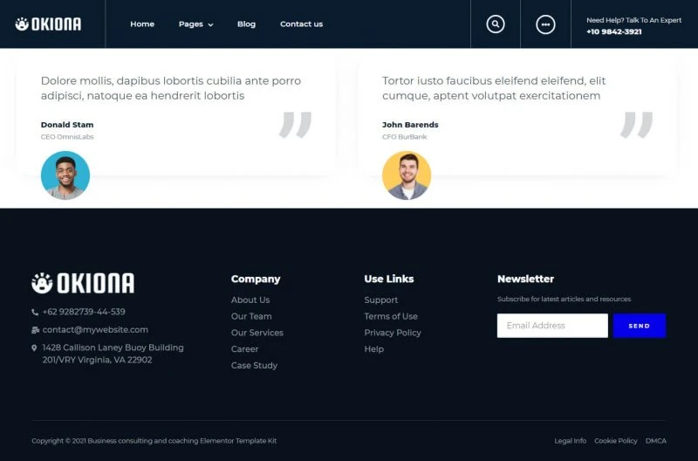The height and width of the screenshot is (461, 698).
Task: Click the email icon beside contact address
Action: (35, 330)
